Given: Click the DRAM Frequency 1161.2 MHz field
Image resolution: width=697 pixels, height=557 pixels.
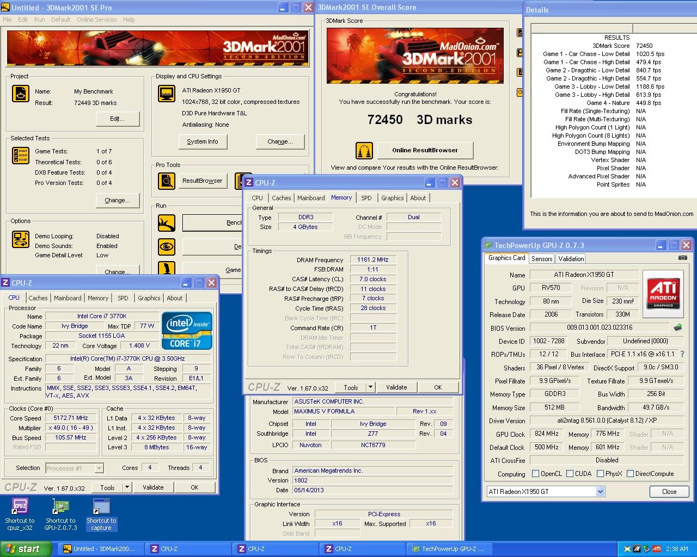Looking at the screenshot, I should coord(373,260).
